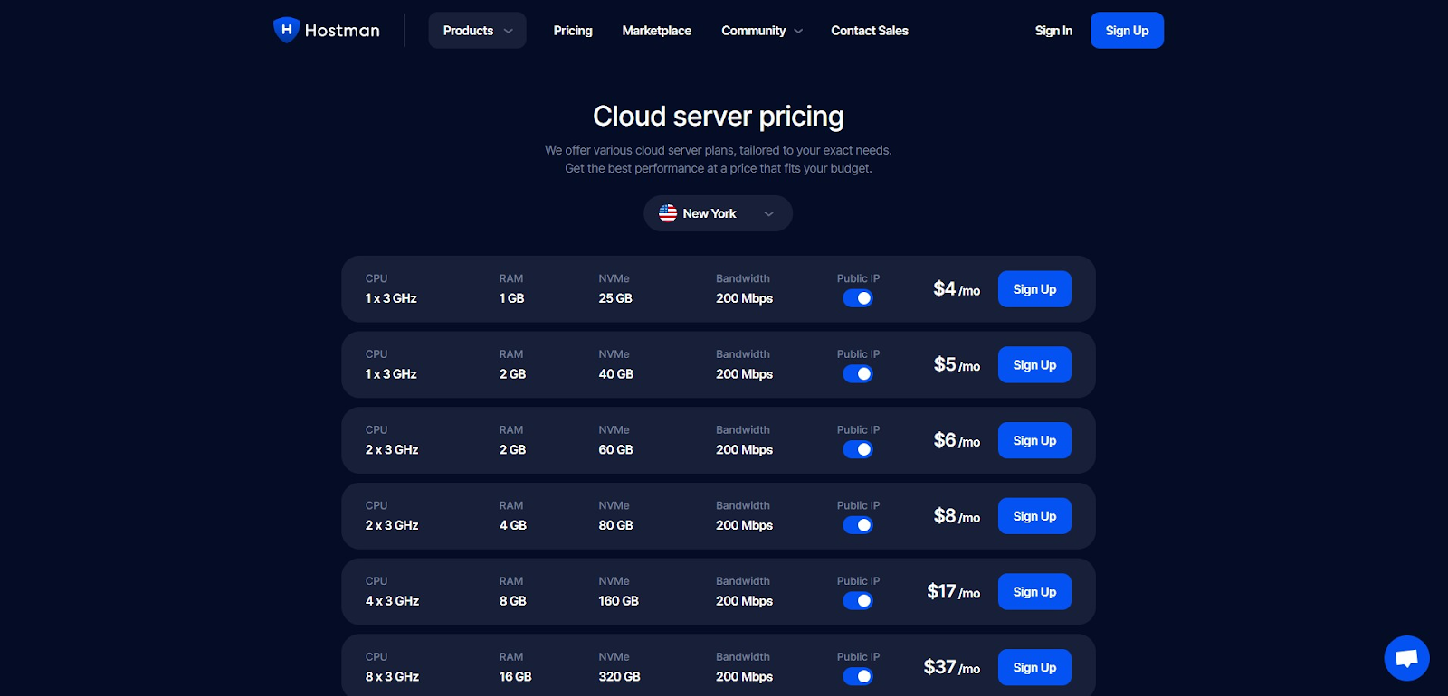
Task: Sign up for the $17/mo plan
Action: 1034,592
